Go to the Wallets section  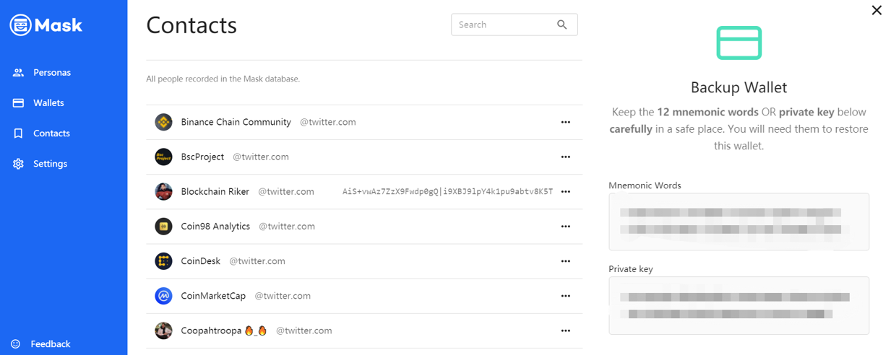click(48, 102)
